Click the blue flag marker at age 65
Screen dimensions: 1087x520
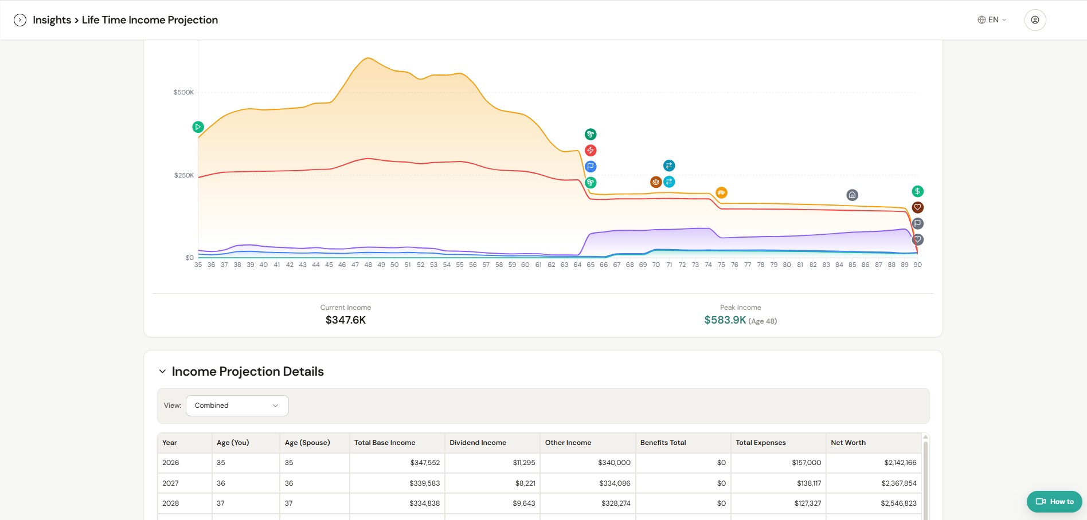591,167
